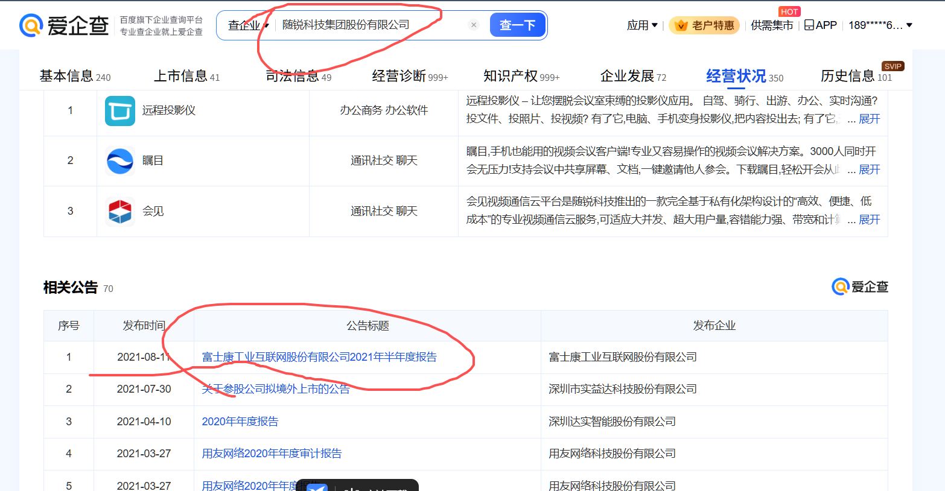This screenshot has height=491, width=945.
Task: Expand the 瞩目 description with 展开
Action: tap(870, 169)
